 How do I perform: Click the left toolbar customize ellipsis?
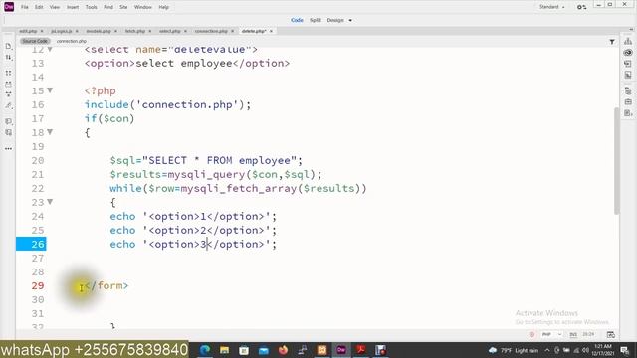(x=8, y=148)
